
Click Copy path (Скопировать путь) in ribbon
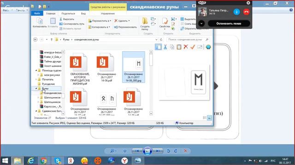[x=72, y=24]
